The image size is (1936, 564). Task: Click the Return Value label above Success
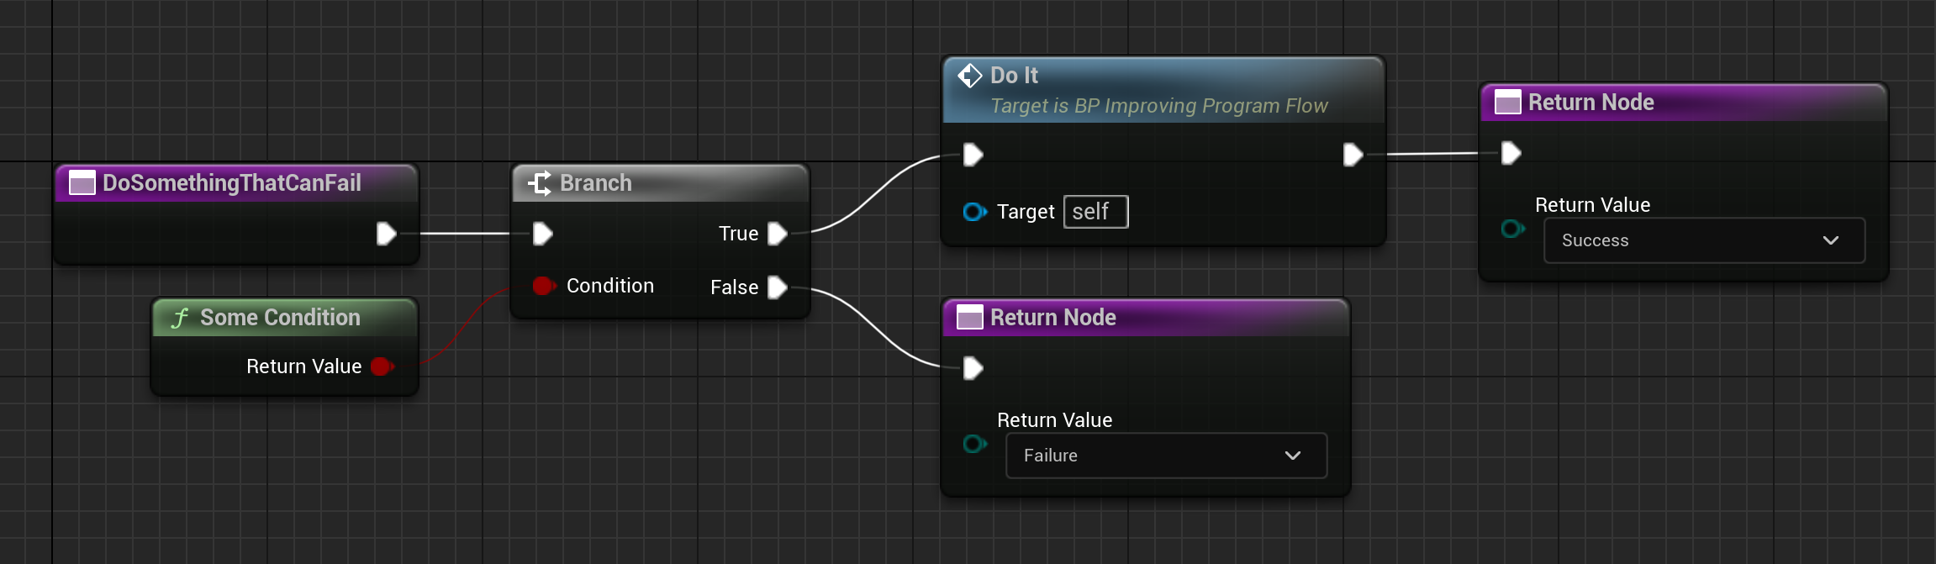pyautogui.click(x=1593, y=205)
